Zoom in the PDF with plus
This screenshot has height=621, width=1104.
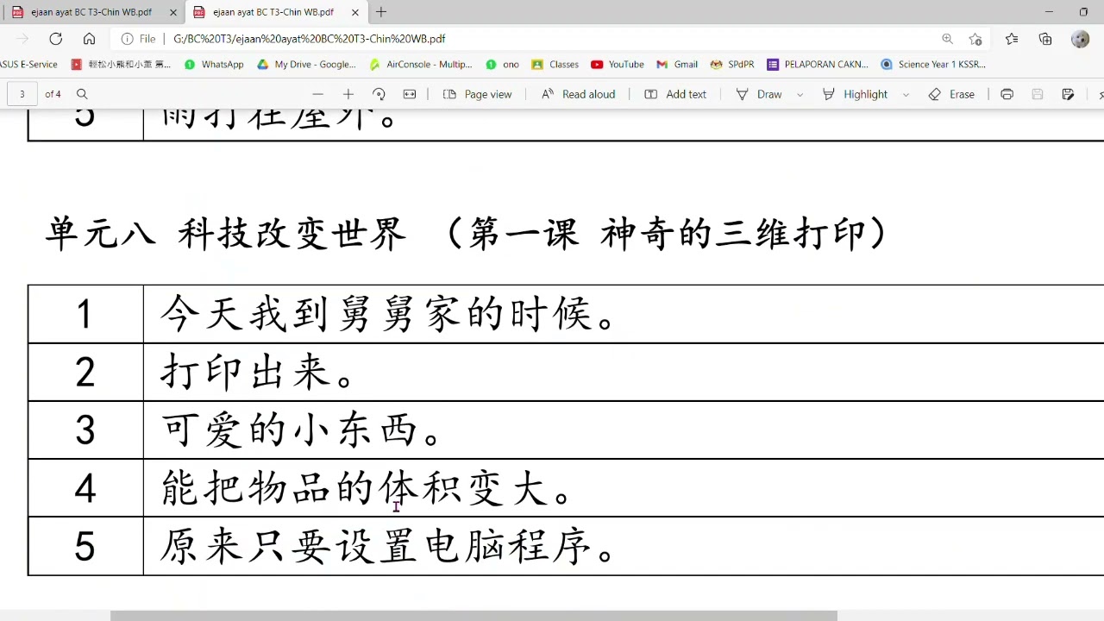tap(348, 94)
